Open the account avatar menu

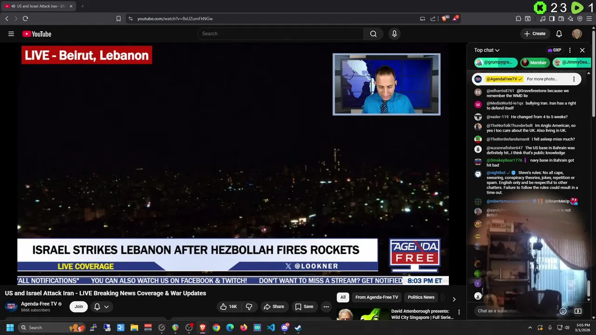coord(577,33)
